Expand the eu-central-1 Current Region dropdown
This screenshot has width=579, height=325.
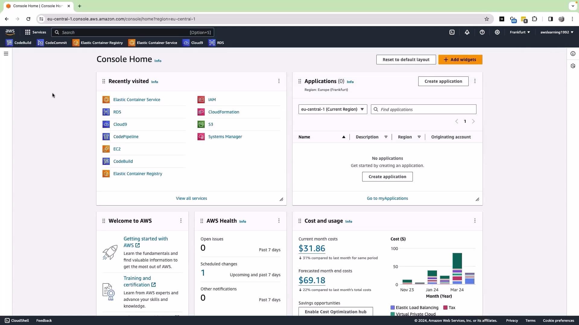[333, 109]
